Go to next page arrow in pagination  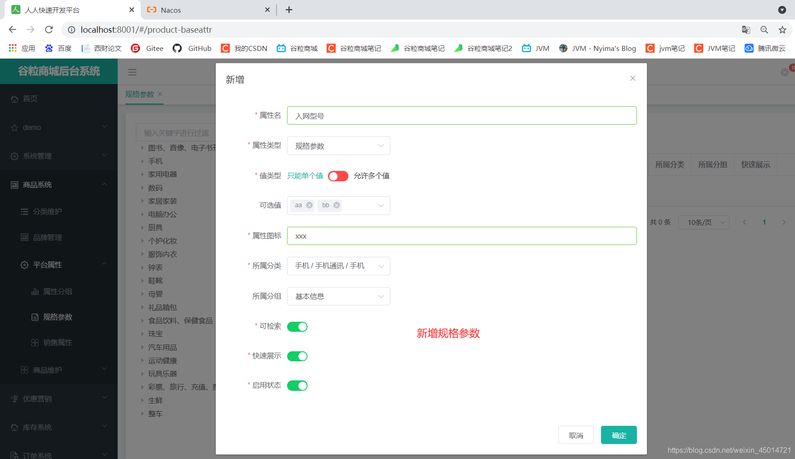click(784, 222)
